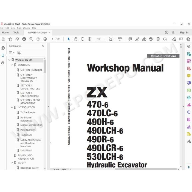Open the Units Used bookmark

pyautogui.click(x=26, y=151)
